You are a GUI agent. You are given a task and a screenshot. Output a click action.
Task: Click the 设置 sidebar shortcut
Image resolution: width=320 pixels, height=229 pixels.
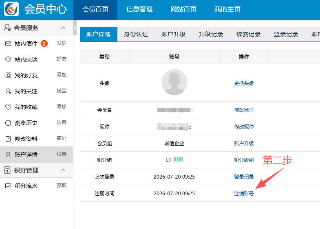coord(62,154)
